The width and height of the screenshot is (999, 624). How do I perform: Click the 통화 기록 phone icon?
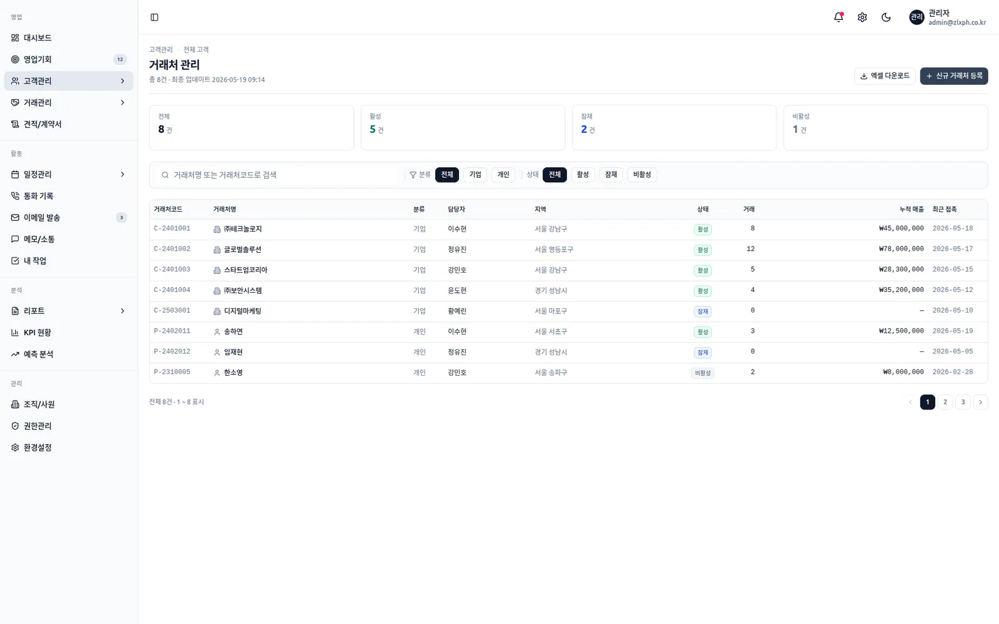point(15,196)
